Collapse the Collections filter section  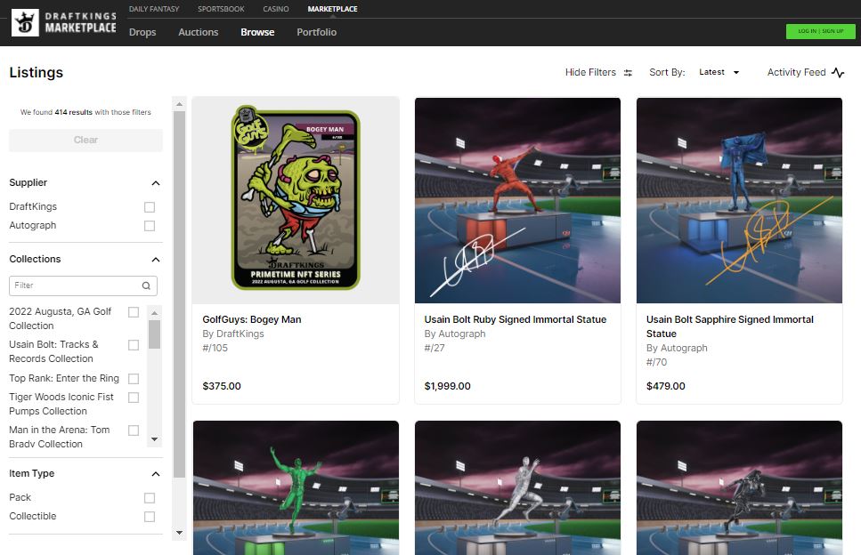coord(156,260)
